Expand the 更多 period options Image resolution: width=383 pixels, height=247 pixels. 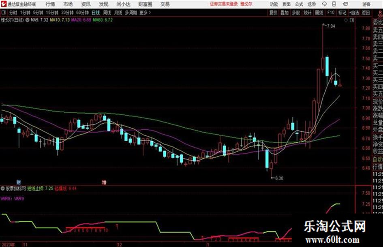click(x=145, y=13)
